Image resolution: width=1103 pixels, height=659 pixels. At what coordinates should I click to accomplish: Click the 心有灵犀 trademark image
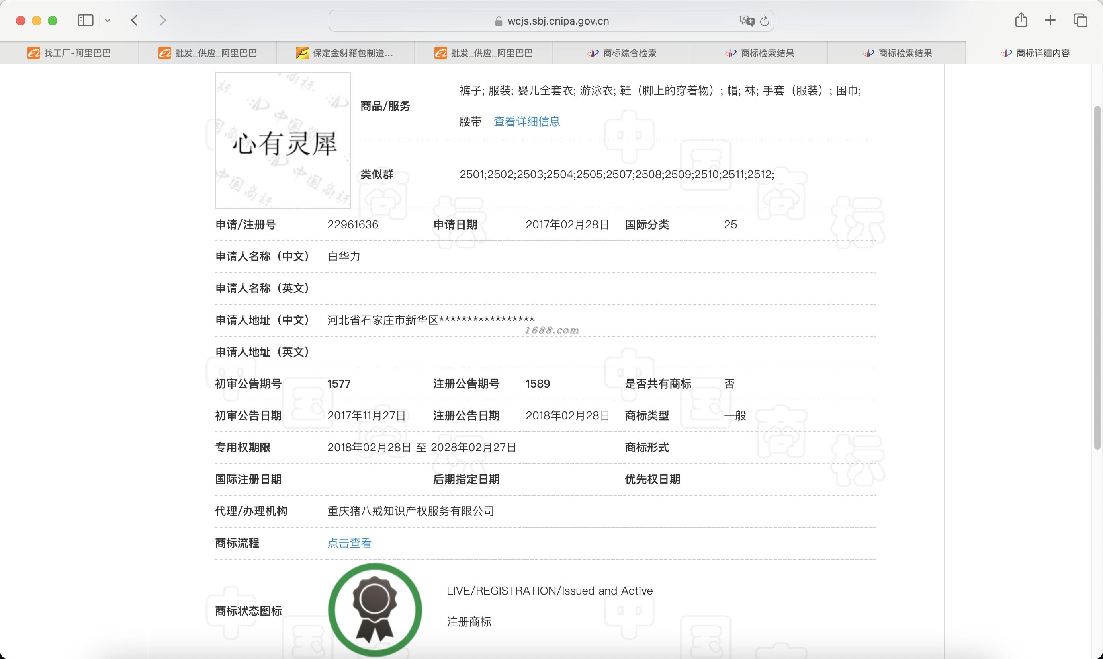(283, 141)
